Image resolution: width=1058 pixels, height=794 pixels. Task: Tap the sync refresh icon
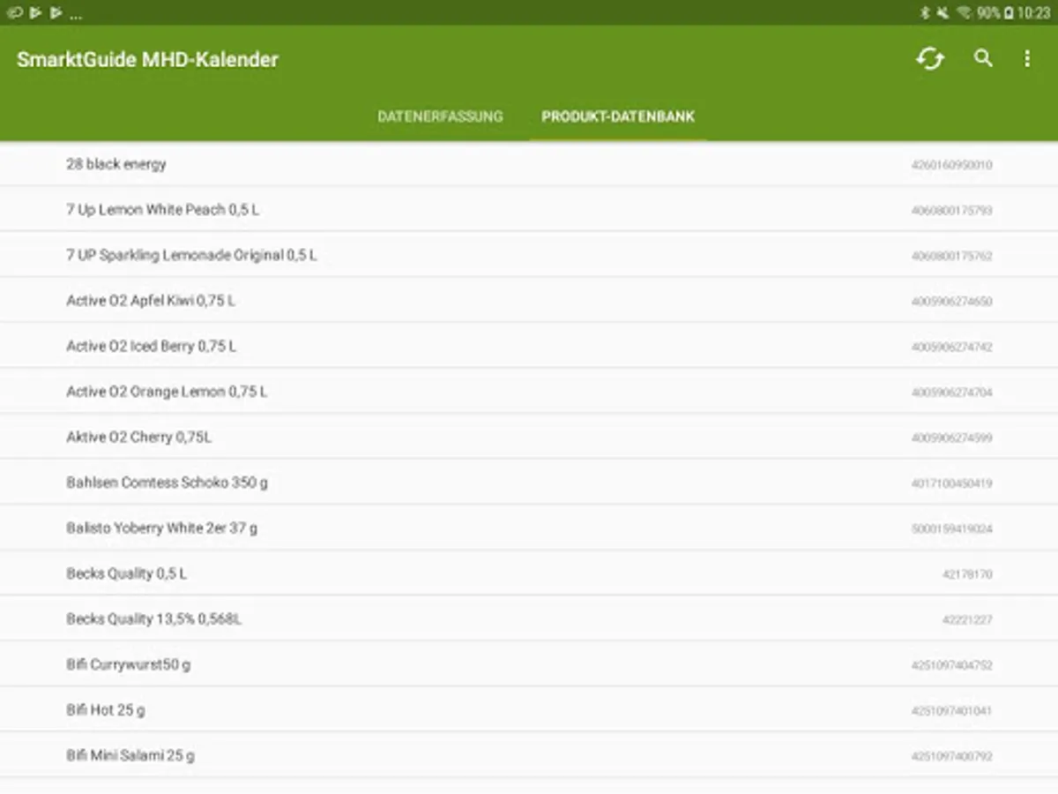930,59
